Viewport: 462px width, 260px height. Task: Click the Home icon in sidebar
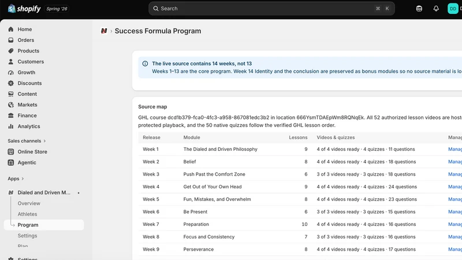(x=11, y=29)
